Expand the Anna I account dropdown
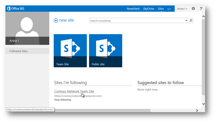This screenshot has width=216, height=123. [x=182, y=9]
